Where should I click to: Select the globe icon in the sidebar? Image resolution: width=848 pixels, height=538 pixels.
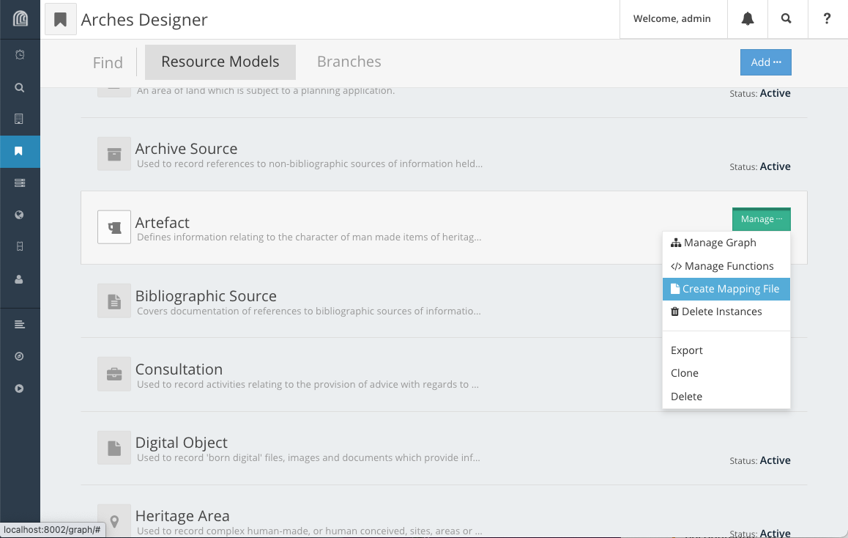click(20, 215)
